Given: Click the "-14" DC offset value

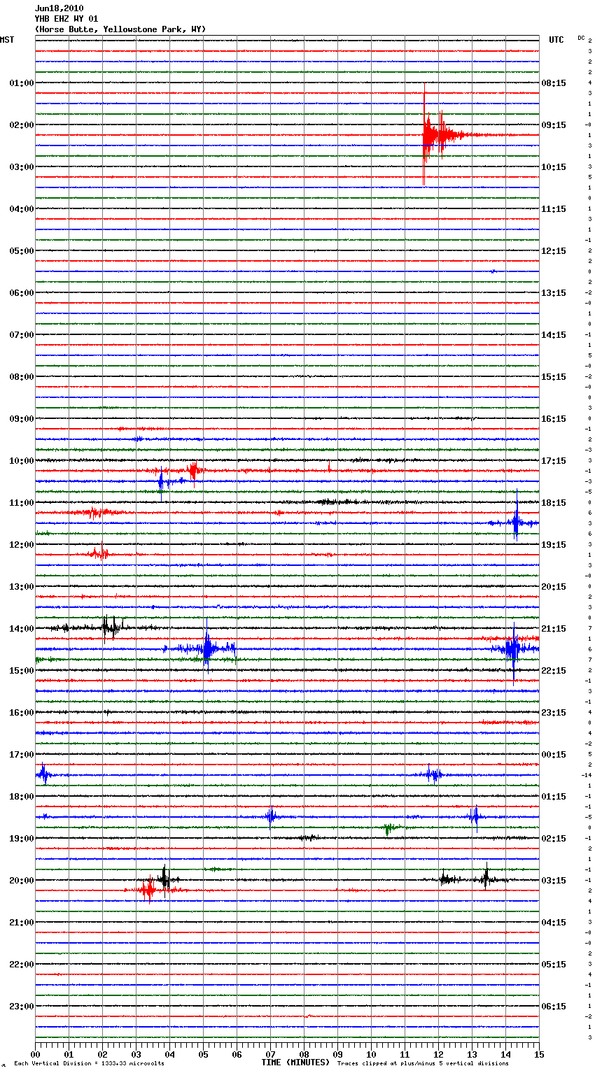Looking at the screenshot, I should pyautogui.click(x=587, y=775).
